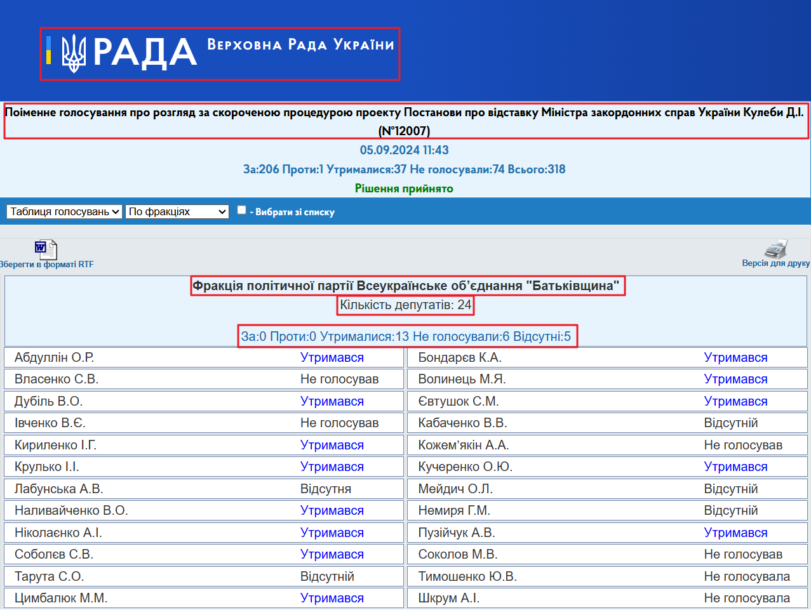
Task: Click faction totals 'За:0 Проти:0 Утрималися:13'
Action: (x=406, y=336)
